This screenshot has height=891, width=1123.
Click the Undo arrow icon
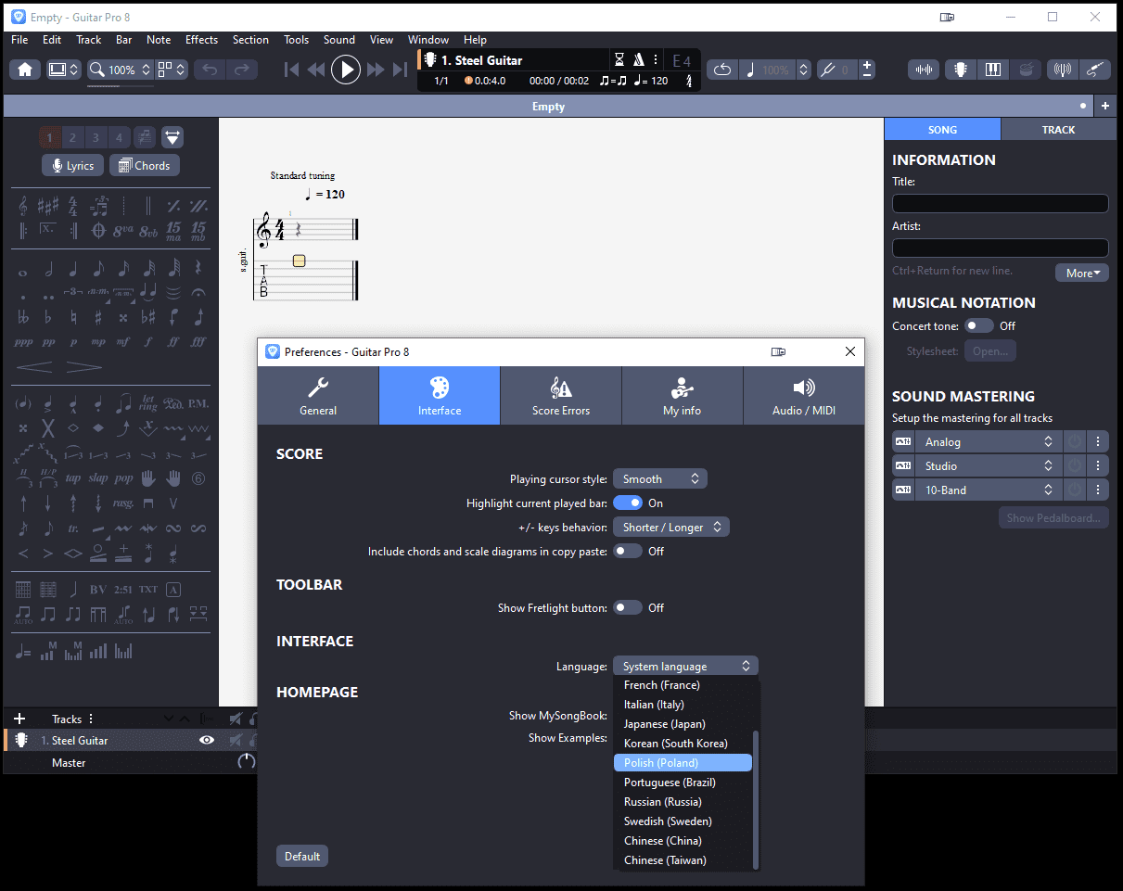coord(210,70)
